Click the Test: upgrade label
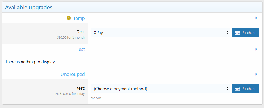The width and height of the screenshot is (264, 108). click(81, 32)
